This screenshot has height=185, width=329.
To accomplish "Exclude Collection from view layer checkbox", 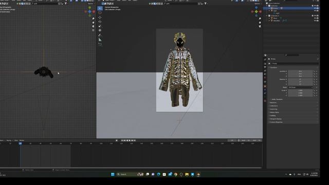I will point(313,6).
